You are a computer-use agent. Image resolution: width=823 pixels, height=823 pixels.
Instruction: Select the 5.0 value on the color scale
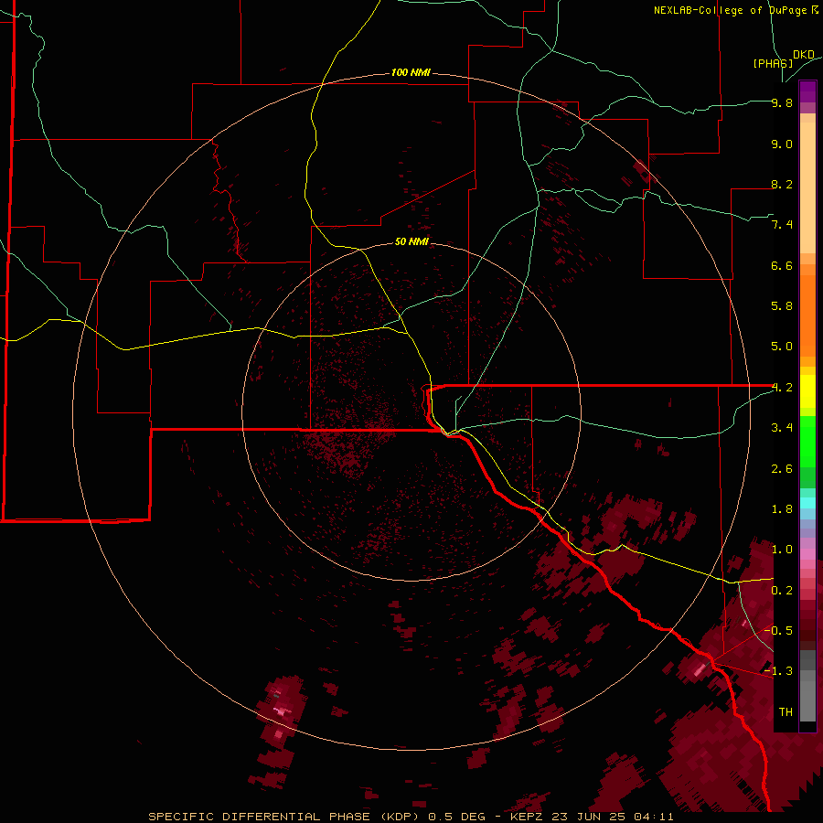(x=782, y=347)
